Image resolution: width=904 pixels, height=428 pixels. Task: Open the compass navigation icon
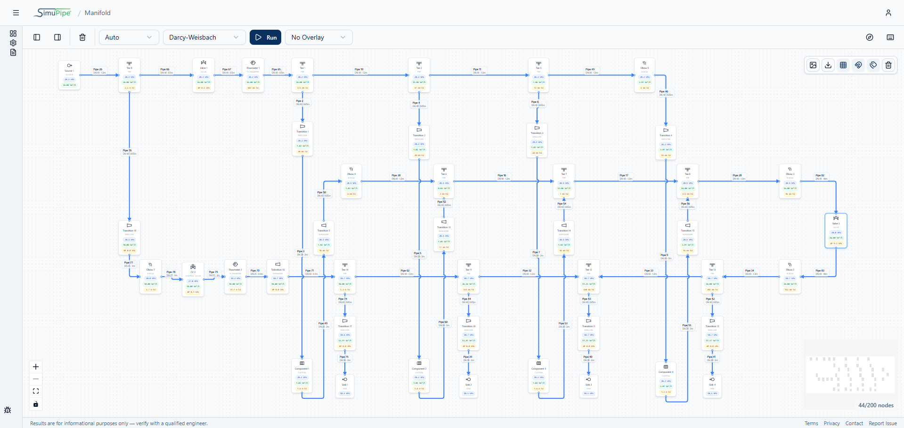click(x=870, y=37)
